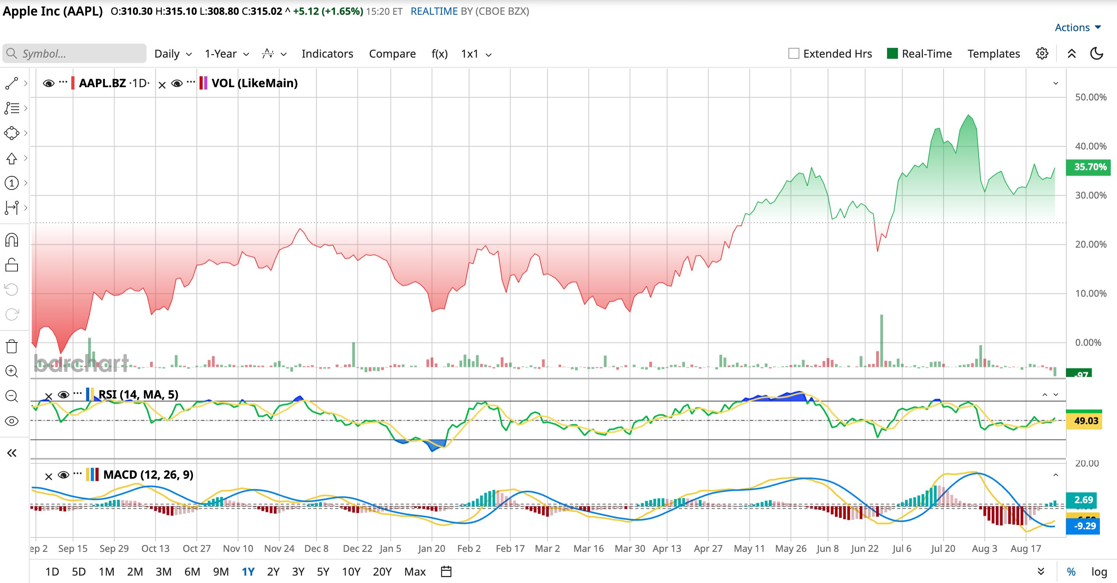The height and width of the screenshot is (583, 1117).
Task: Focus the Symbol search field
Action: click(74, 53)
